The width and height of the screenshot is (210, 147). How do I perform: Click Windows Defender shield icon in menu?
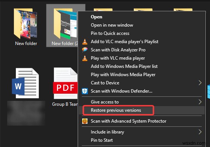85,91
